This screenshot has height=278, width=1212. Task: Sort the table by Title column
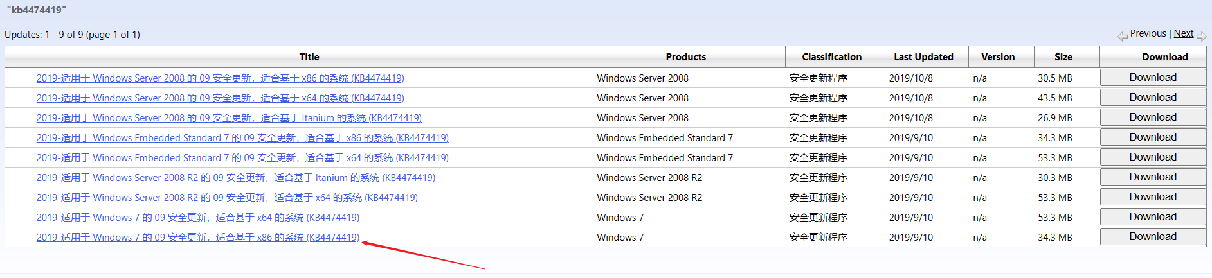309,57
